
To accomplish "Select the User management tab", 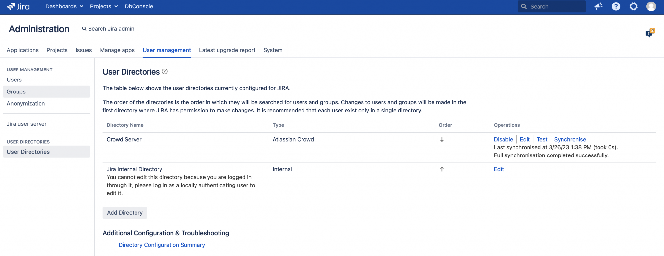I will [167, 50].
